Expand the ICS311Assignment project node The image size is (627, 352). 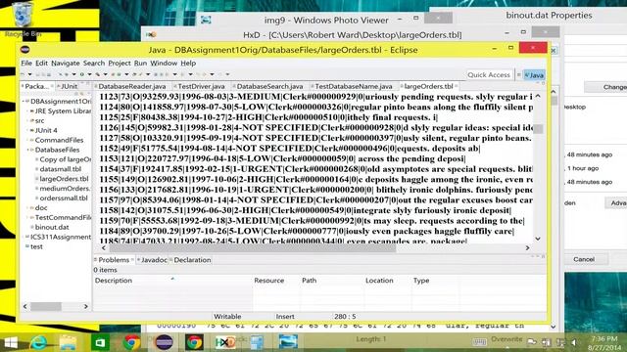click(x=23, y=237)
